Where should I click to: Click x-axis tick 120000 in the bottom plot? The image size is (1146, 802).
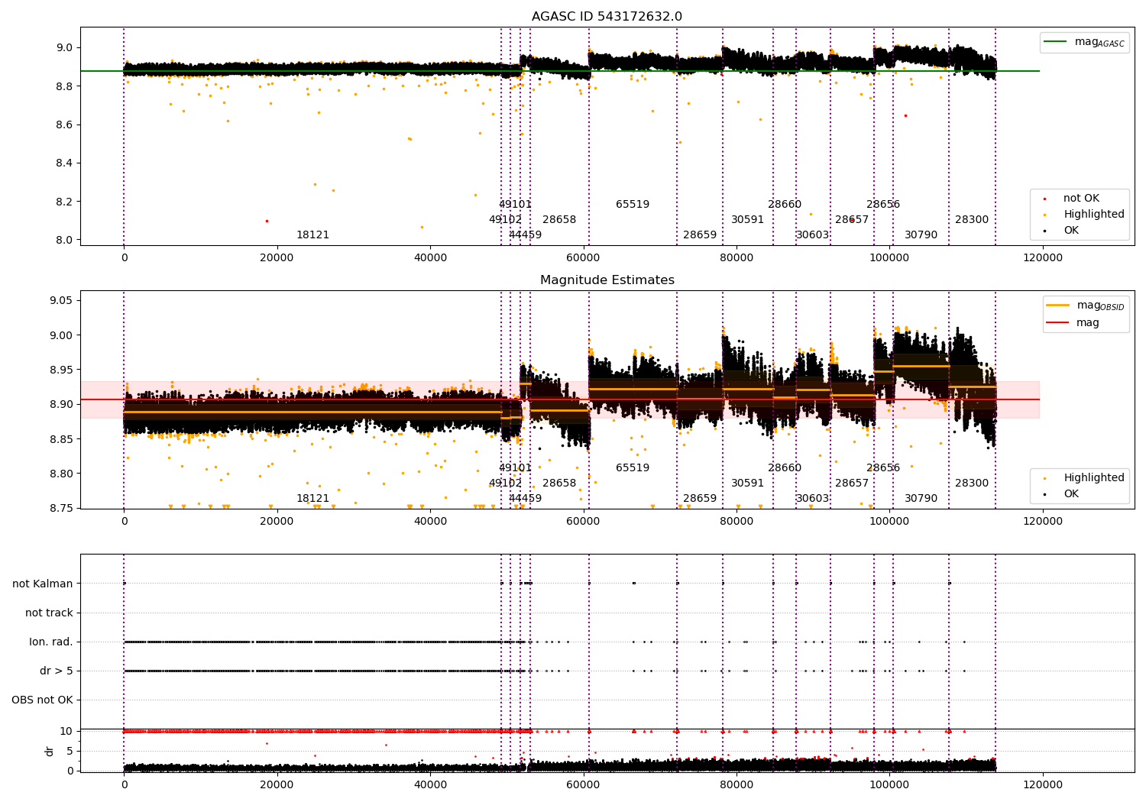(x=1043, y=784)
